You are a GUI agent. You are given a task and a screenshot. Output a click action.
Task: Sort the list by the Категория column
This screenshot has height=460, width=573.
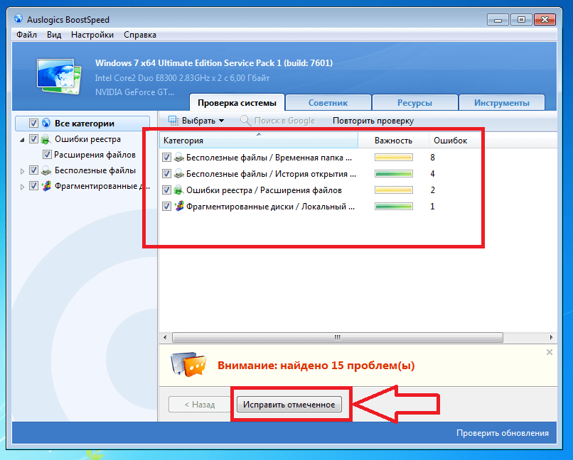tap(258, 141)
